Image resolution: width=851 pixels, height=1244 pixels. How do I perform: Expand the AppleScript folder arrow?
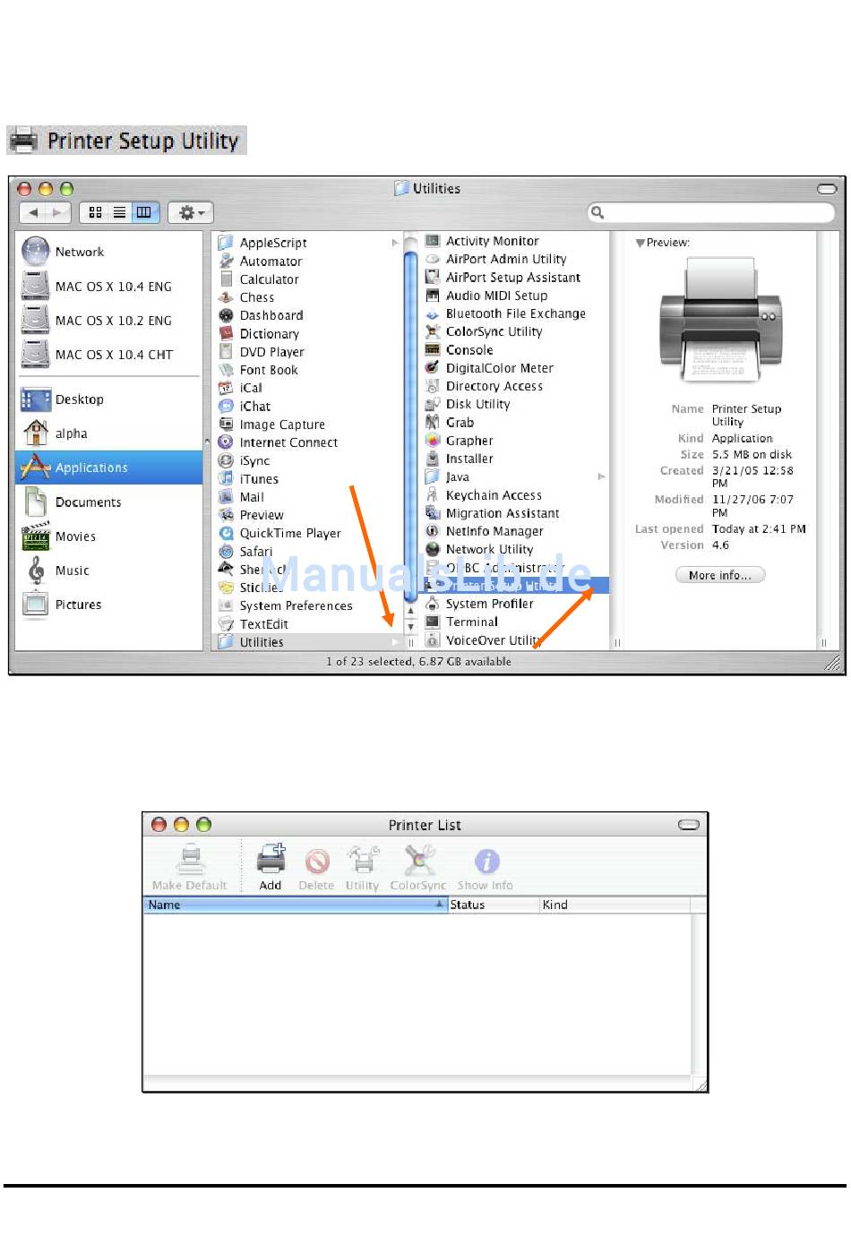[x=395, y=243]
